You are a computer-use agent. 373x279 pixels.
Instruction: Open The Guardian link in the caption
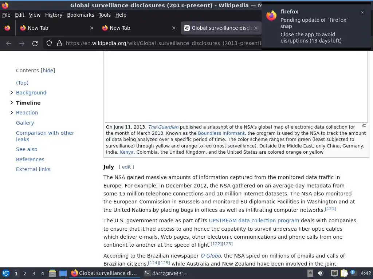click(x=163, y=127)
